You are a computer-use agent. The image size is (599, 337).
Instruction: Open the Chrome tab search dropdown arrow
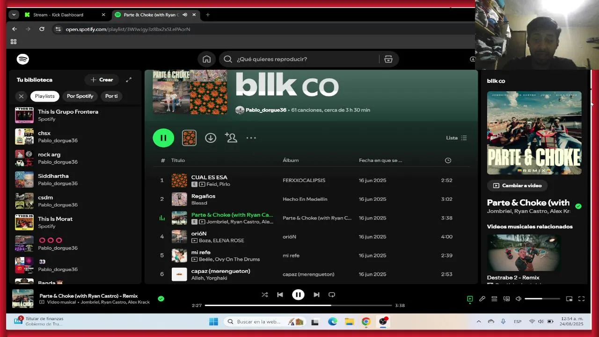pyautogui.click(x=14, y=15)
